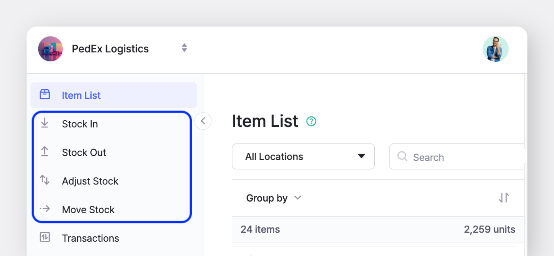Select the Item List sidebar entry
The image size is (554, 256).
point(81,95)
